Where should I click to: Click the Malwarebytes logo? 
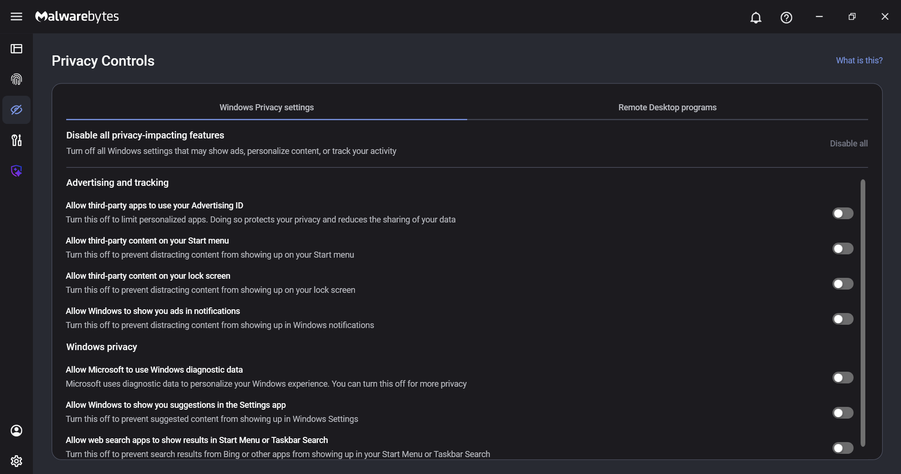point(77,16)
